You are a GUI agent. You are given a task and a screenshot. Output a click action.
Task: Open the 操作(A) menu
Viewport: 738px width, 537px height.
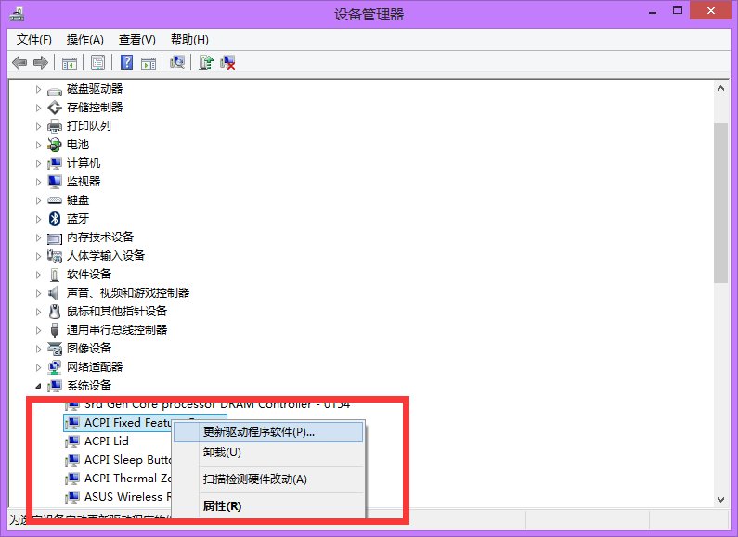[x=84, y=40]
